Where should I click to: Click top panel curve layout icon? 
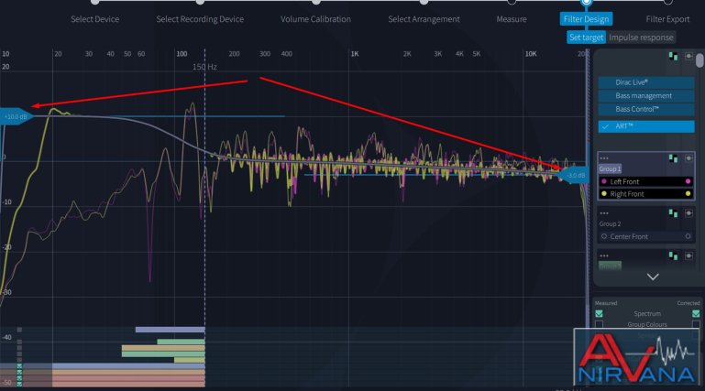(674, 57)
